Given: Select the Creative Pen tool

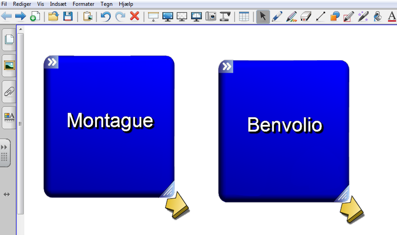Looking at the screenshot, I should (x=292, y=17).
